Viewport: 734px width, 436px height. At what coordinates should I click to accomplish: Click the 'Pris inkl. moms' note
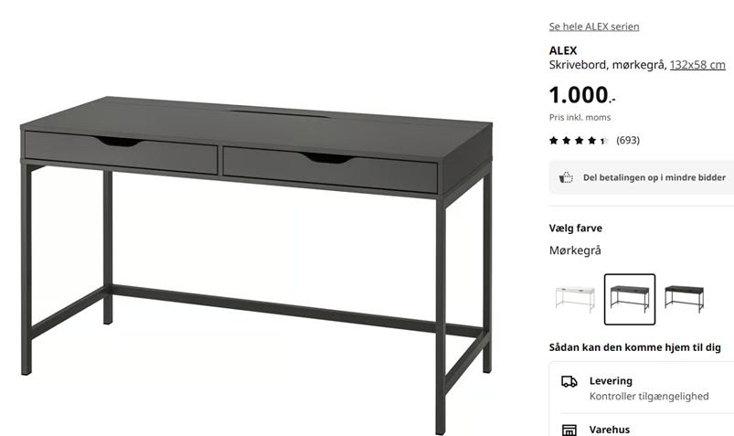[x=580, y=118]
